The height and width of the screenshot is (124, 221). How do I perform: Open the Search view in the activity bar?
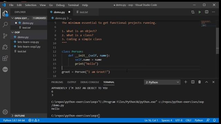(x=5, y=24)
